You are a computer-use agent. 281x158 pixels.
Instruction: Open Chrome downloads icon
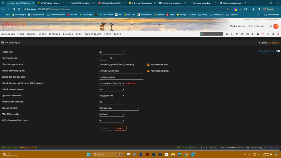(x=253, y=9)
